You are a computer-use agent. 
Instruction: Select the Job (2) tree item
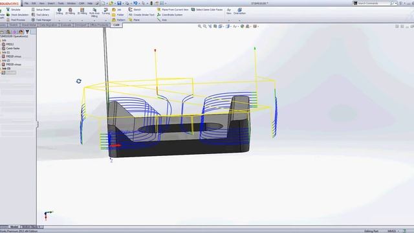pos(6,60)
